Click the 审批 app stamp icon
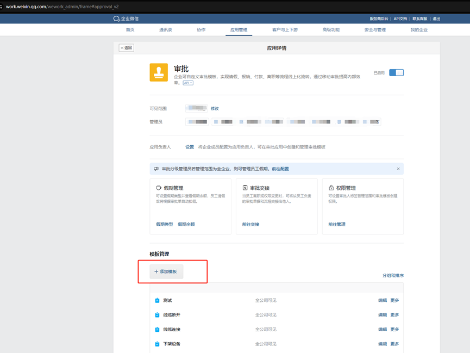 point(159,72)
